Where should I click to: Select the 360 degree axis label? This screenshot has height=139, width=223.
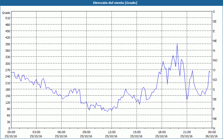[8, 51]
